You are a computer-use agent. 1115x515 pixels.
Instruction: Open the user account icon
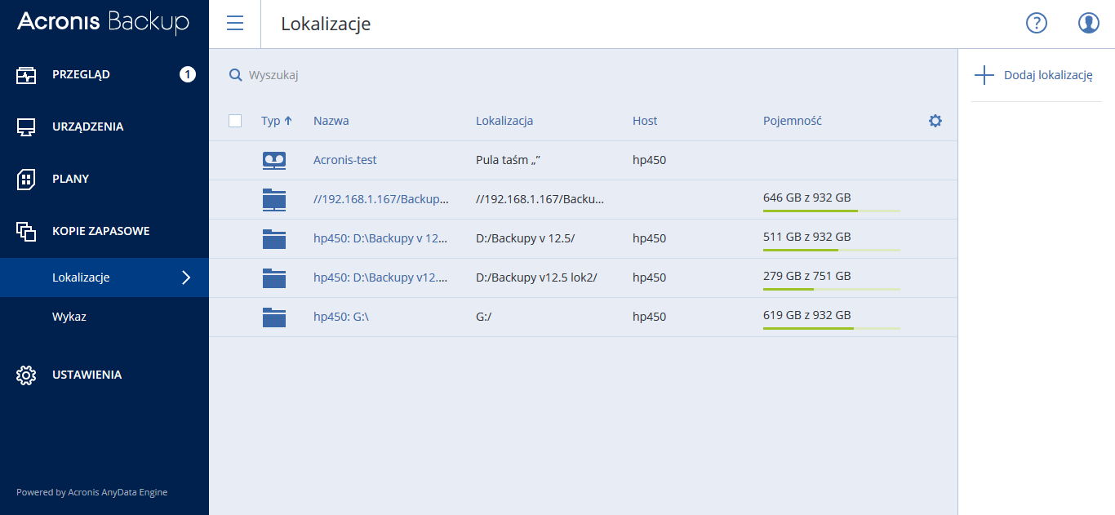(1088, 23)
